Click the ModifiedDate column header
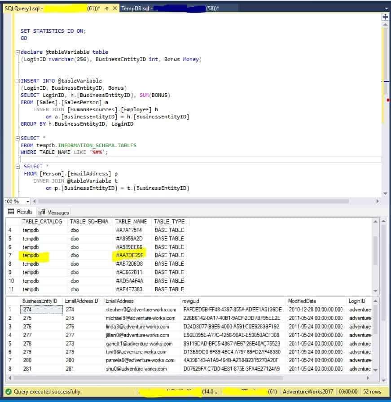The image size is (391, 402). coord(302,301)
